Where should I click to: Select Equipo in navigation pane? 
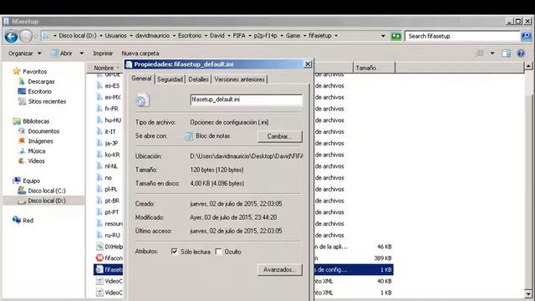[x=31, y=181]
